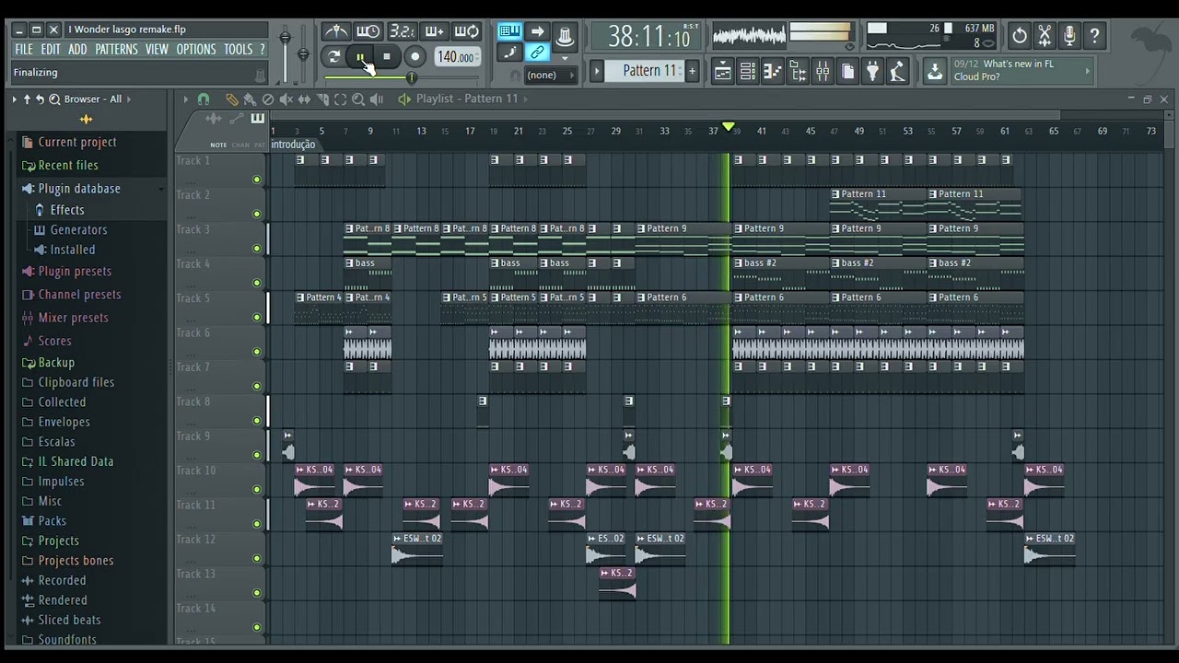The image size is (1179, 663).
Task: Expand the Current project folder
Action: [77, 142]
